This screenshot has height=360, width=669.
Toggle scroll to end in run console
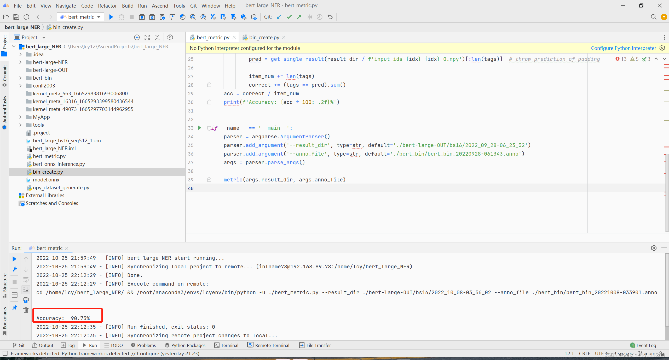(x=26, y=290)
